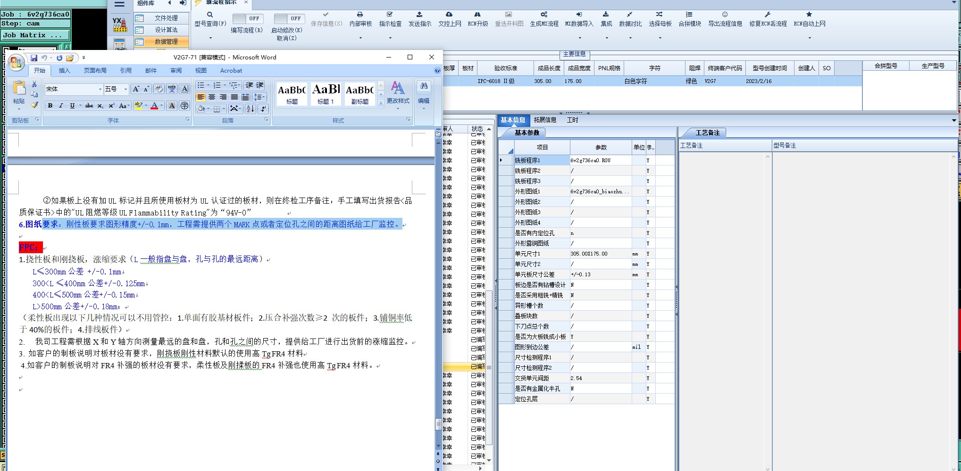This screenshot has height=471, width=961.
Task: Click the 合拼模块 list icon
Action: point(689,15)
